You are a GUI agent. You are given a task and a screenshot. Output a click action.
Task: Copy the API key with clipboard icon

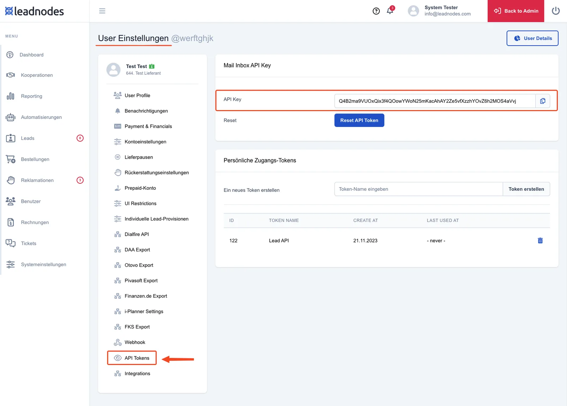click(543, 101)
